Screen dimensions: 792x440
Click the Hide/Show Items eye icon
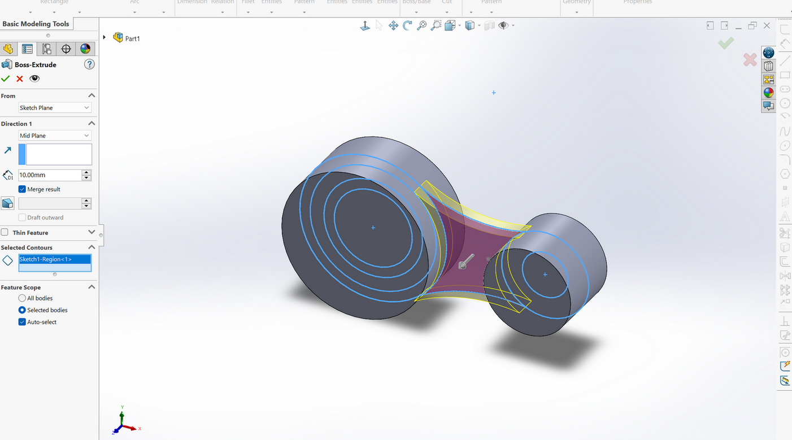coord(503,25)
